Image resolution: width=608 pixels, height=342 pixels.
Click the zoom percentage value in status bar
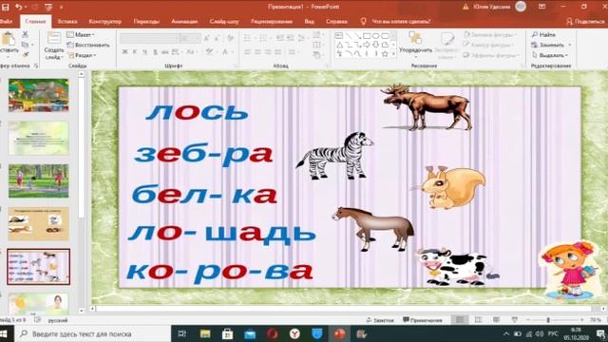point(595,320)
